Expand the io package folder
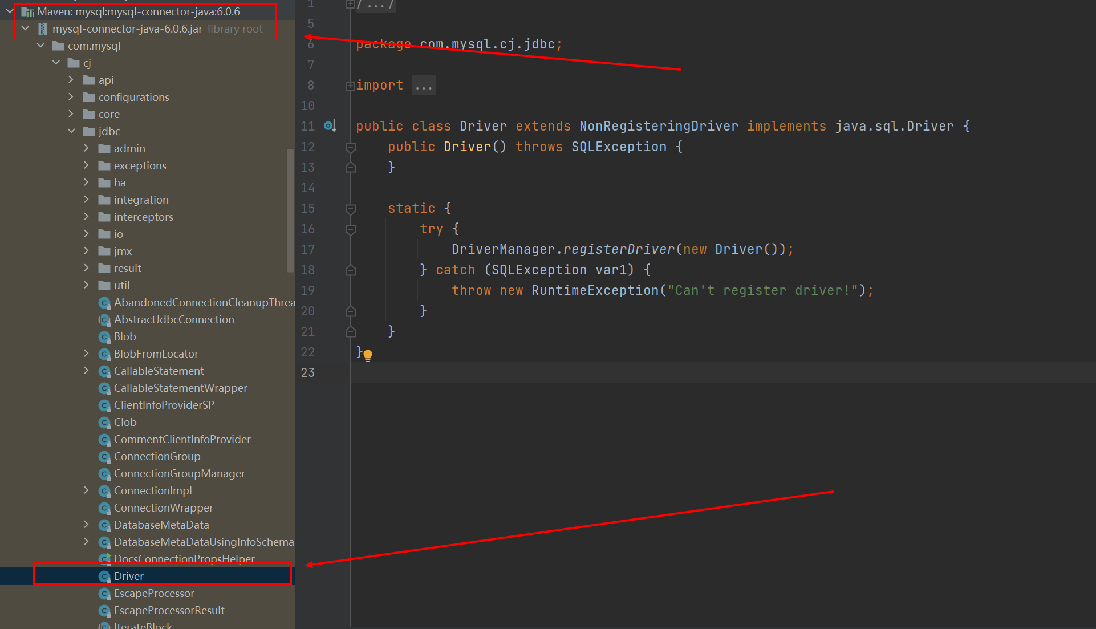Screen dimensions: 1096x629 [87, 234]
